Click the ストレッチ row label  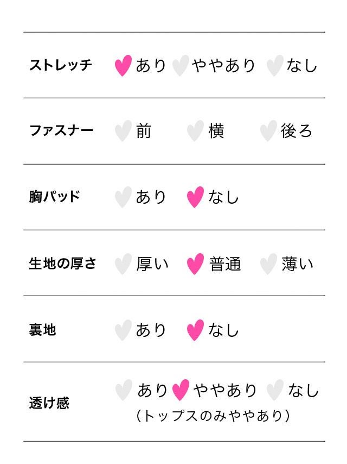(x=61, y=66)
